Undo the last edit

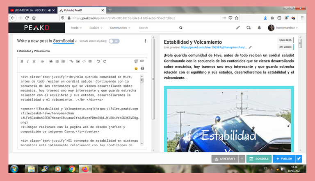click(x=98, y=61)
